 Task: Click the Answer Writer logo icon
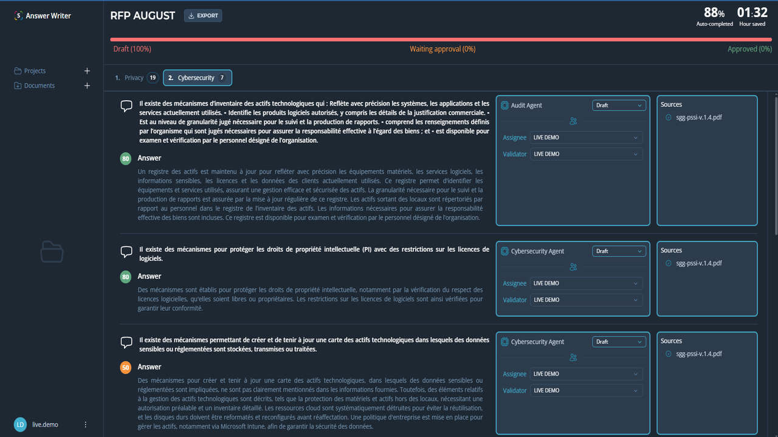18,16
